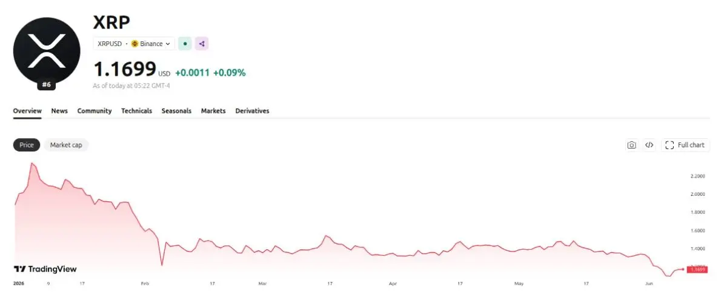Switch to the Community tab

click(x=95, y=111)
